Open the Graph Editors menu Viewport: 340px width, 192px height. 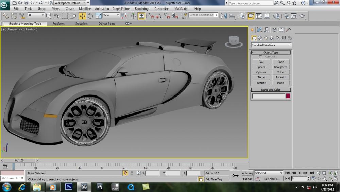coord(121,9)
